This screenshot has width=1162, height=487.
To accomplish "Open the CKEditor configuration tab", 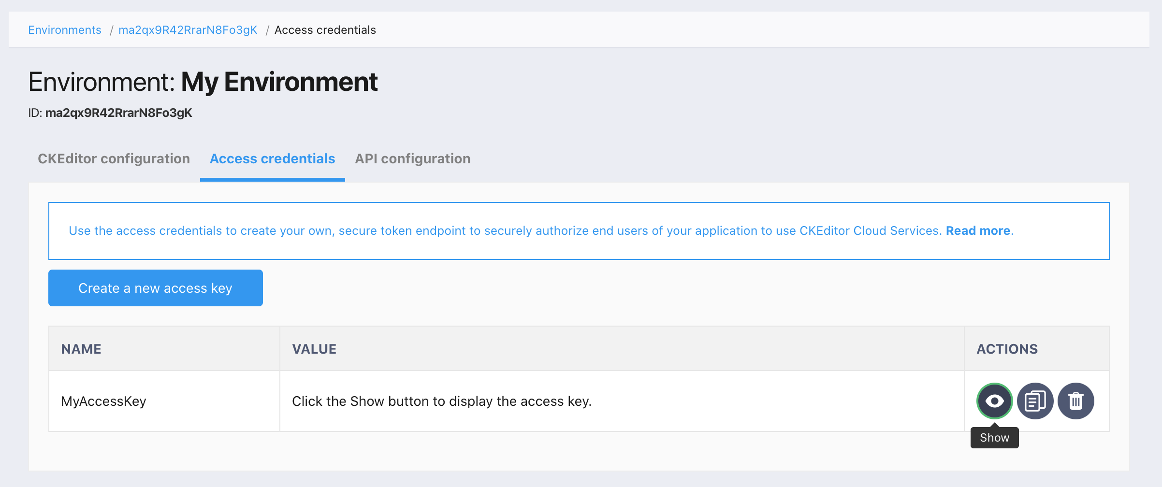I will [x=114, y=159].
